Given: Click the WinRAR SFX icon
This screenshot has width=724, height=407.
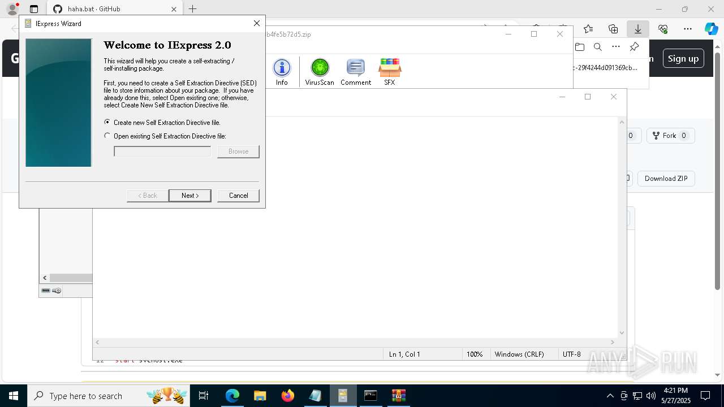Looking at the screenshot, I should [390, 72].
